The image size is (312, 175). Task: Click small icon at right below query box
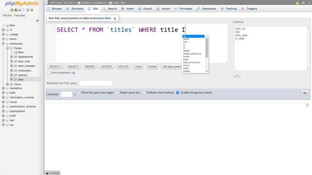[308, 105]
